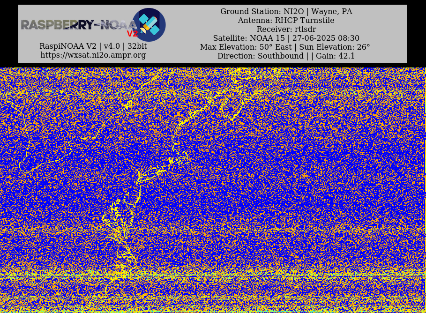The image size is (426, 313).
Task: Select the Ground Station: NI2O | Wayne, PA line
Action: coord(286,11)
